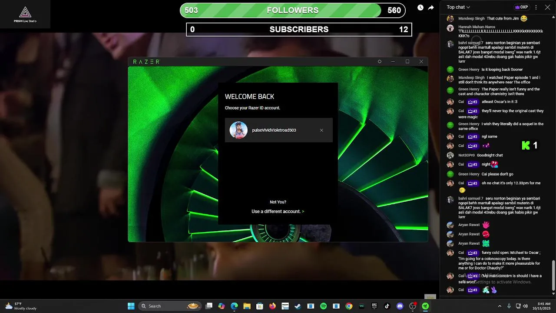Screen dimensions: 556x313
Task: Click the chat scrollbar up arrow
Action: coord(553,17)
